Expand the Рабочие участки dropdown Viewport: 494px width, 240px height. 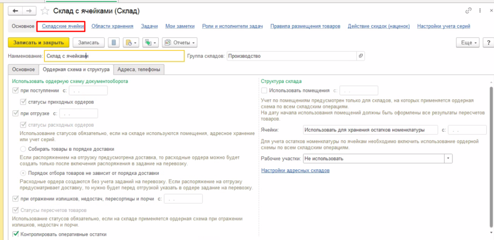point(449,158)
